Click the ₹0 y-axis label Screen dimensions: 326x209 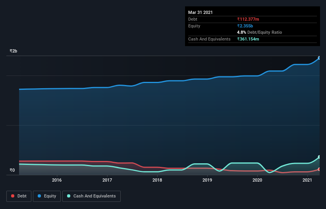pos(12,170)
